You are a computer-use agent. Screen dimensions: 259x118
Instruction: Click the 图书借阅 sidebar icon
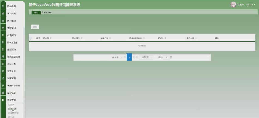tap(3, 7)
